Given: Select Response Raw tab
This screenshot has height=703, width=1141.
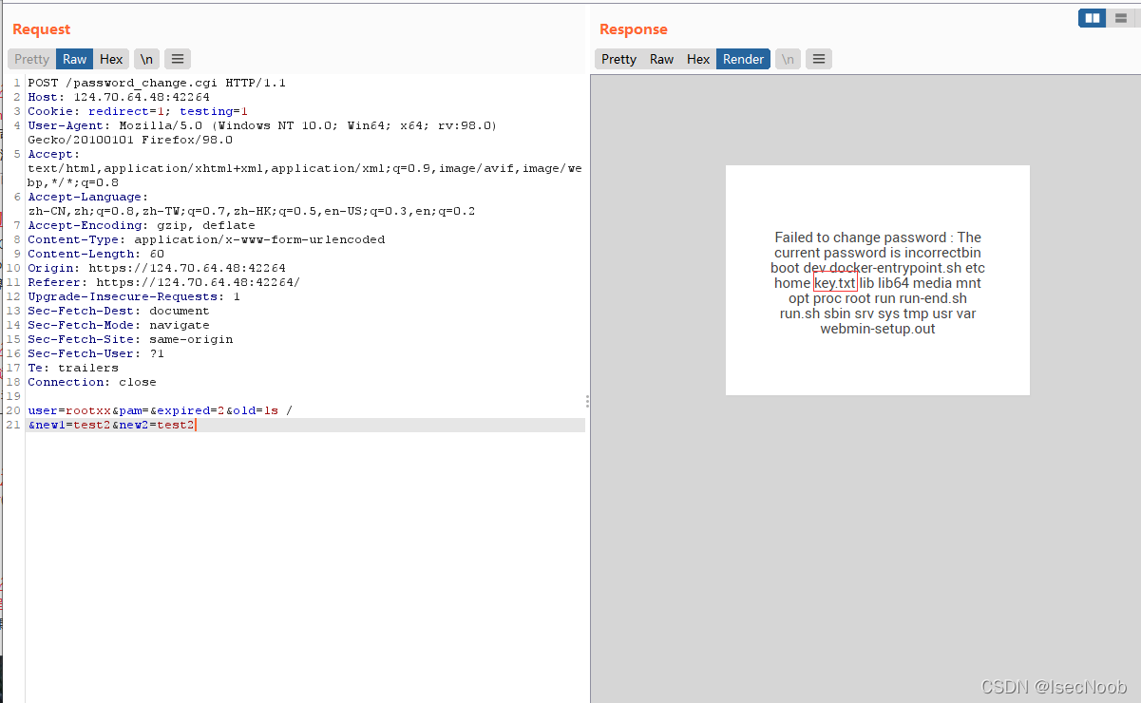Looking at the screenshot, I should [661, 59].
